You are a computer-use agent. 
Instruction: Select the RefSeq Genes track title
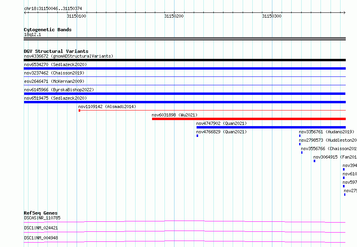pyautogui.click(x=41, y=213)
